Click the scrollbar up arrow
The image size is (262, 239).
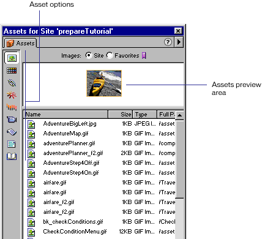tap(179, 115)
